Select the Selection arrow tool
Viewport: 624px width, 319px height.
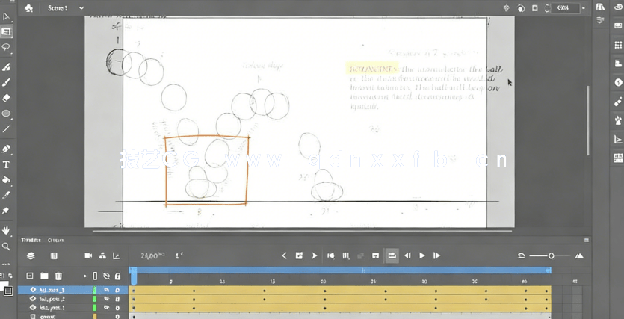click(6, 16)
